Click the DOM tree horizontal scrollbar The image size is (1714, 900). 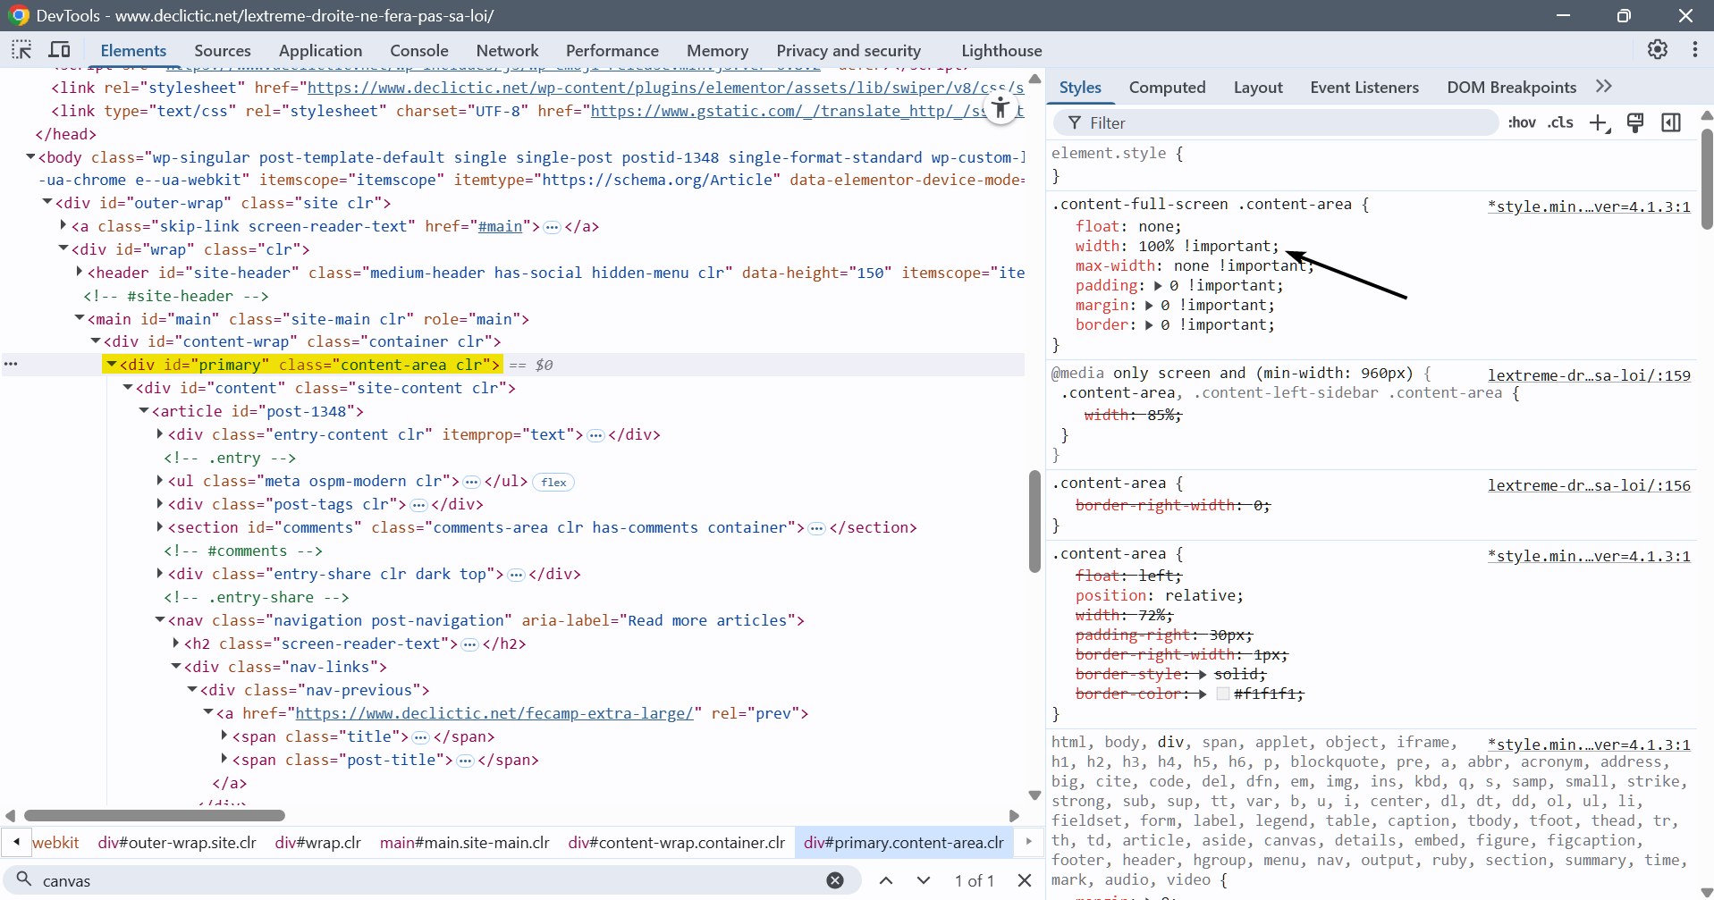tap(154, 815)
